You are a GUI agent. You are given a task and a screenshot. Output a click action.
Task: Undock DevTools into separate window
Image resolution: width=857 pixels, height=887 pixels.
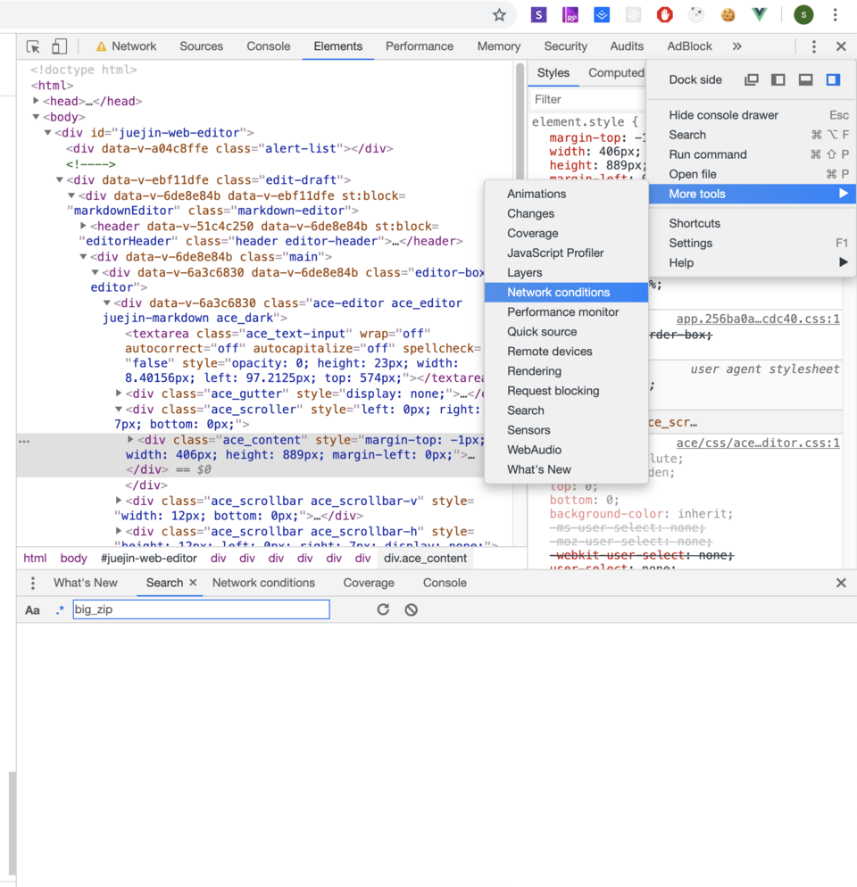tap(752, 79)
